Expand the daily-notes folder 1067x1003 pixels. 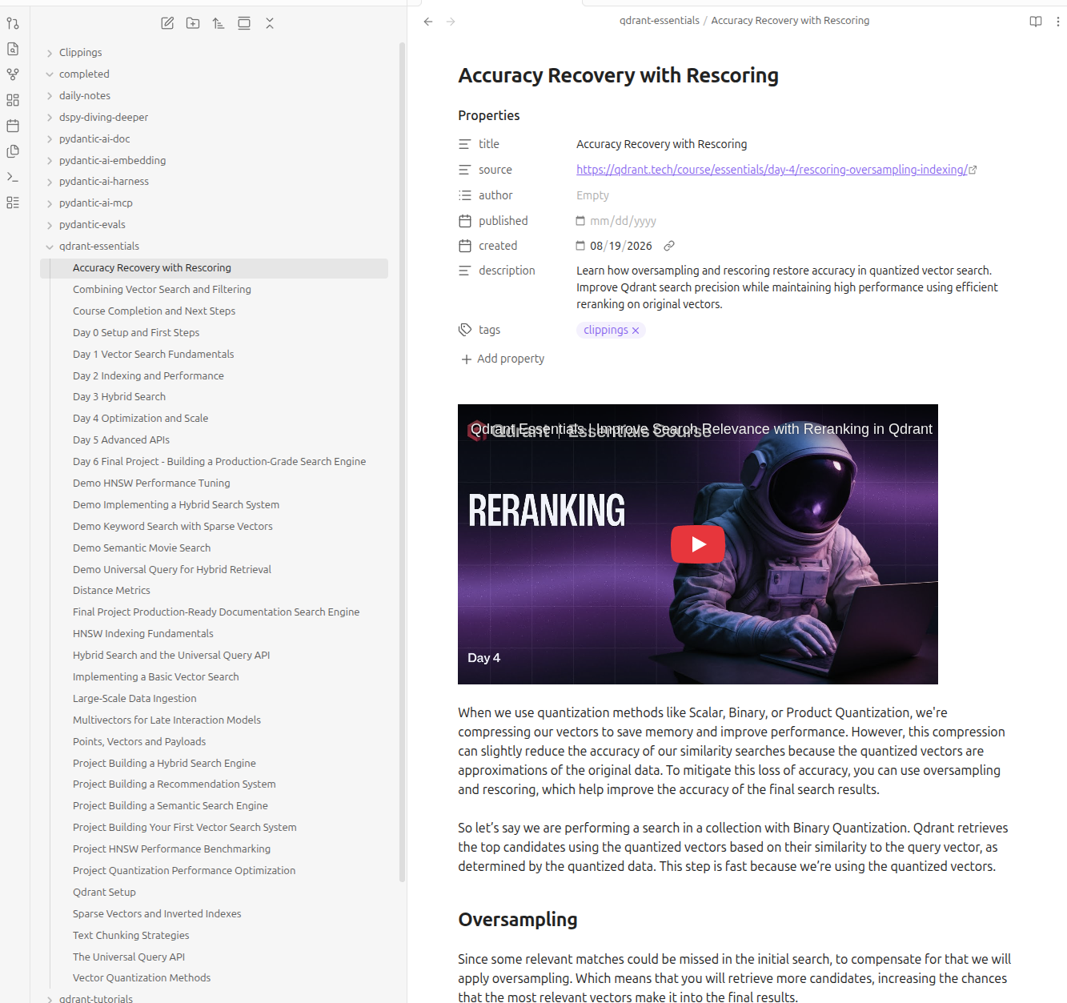(50, 96)
